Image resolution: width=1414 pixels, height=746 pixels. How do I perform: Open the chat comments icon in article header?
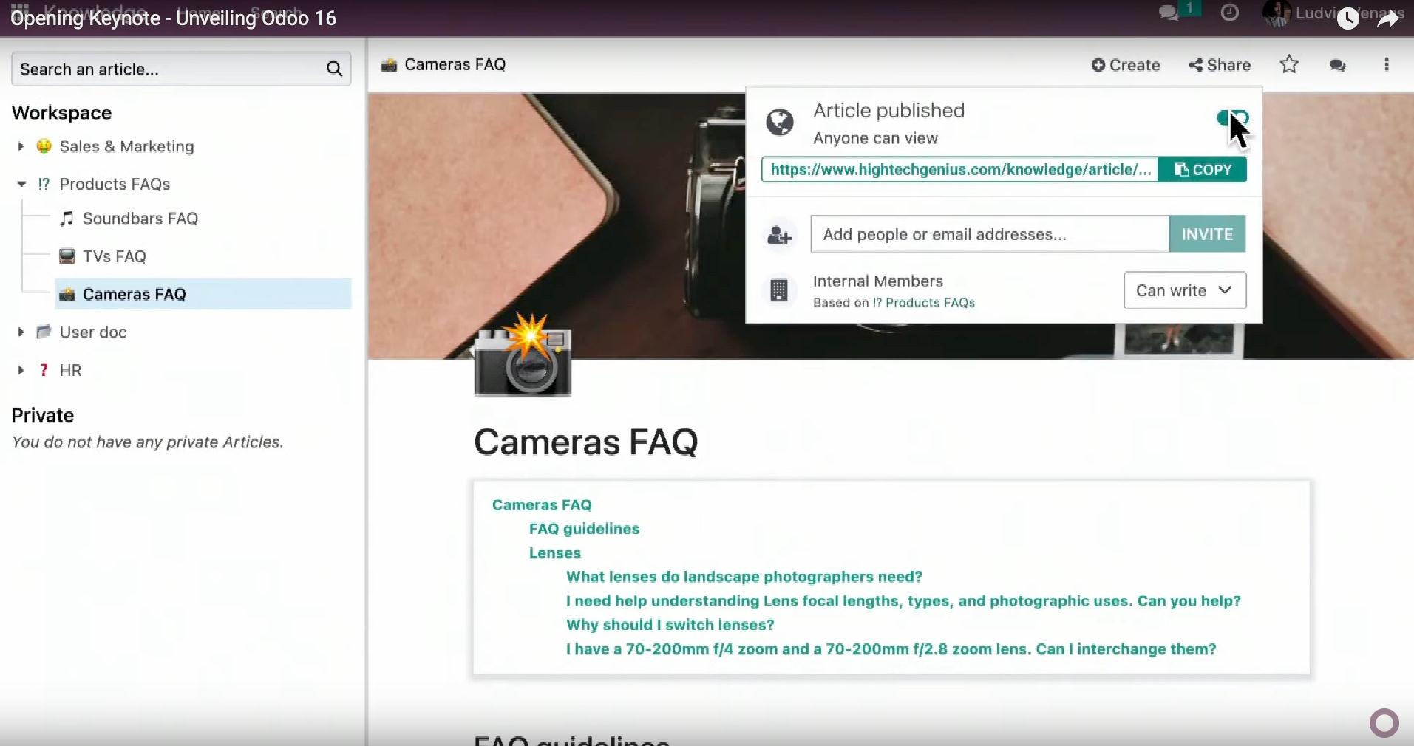tap(1337, 65)
